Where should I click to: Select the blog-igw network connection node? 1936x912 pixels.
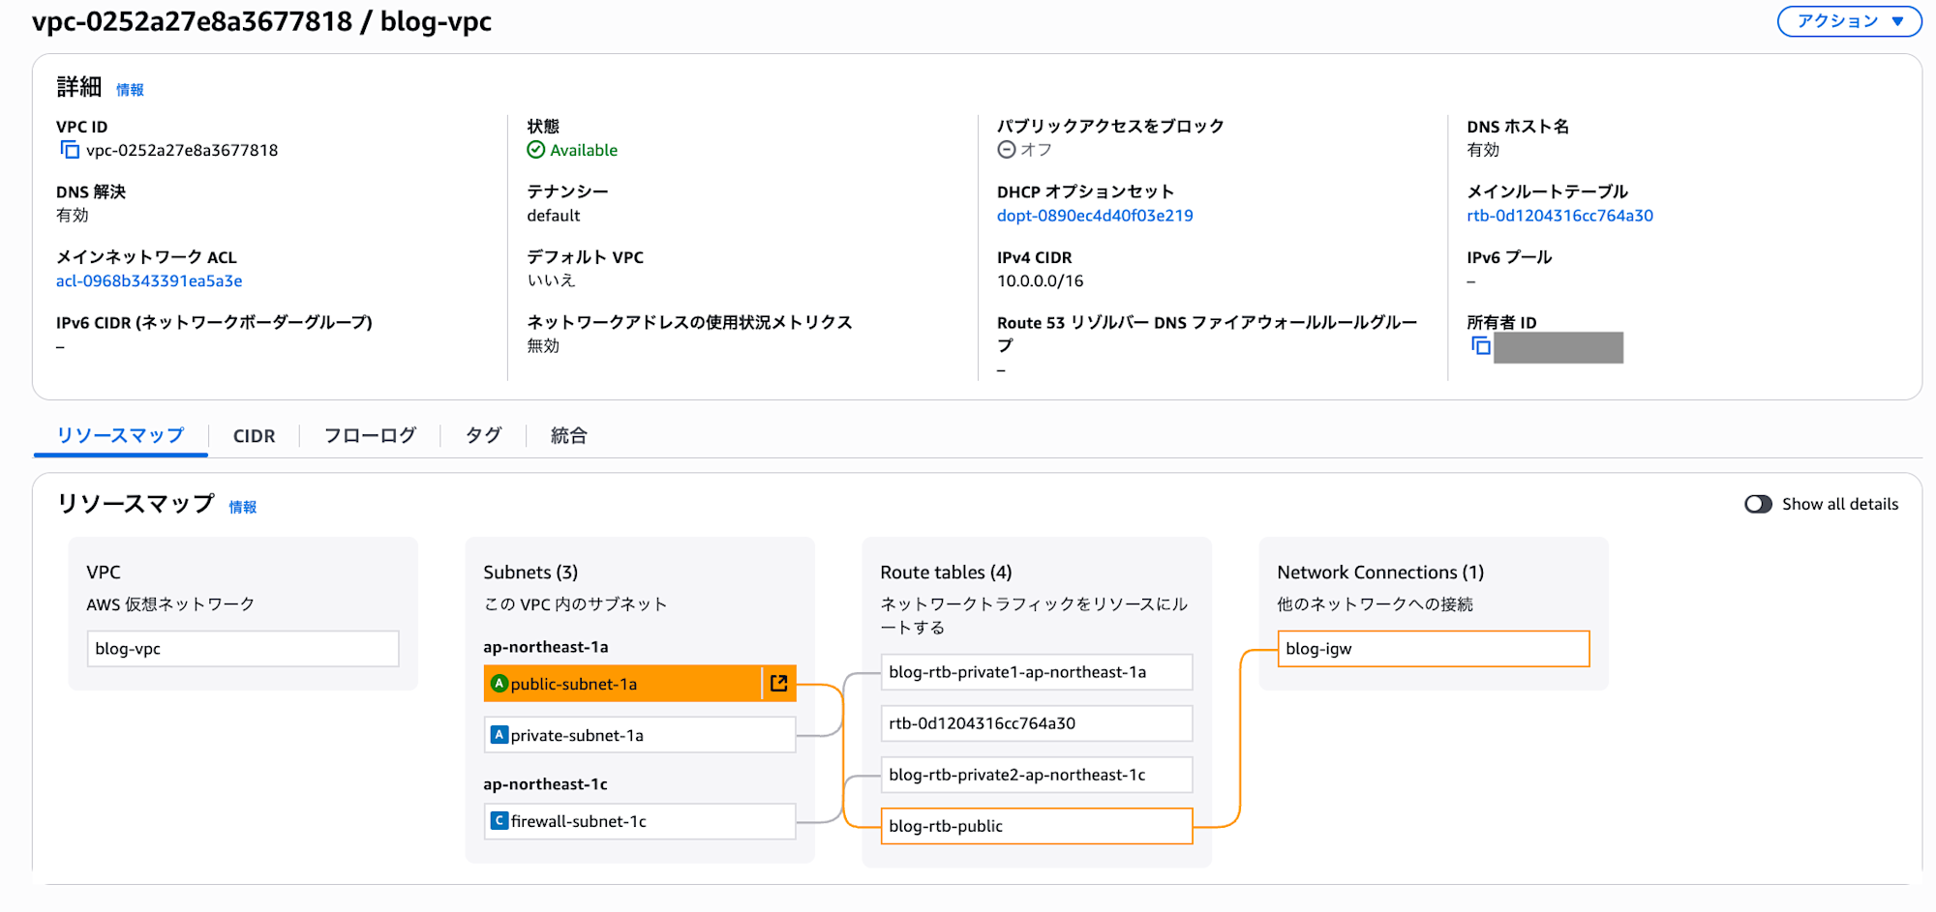[x=1433, y=649]
